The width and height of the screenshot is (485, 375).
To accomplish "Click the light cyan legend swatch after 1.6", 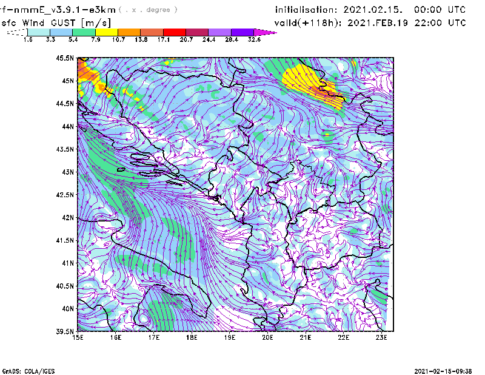I will (39, 32).
